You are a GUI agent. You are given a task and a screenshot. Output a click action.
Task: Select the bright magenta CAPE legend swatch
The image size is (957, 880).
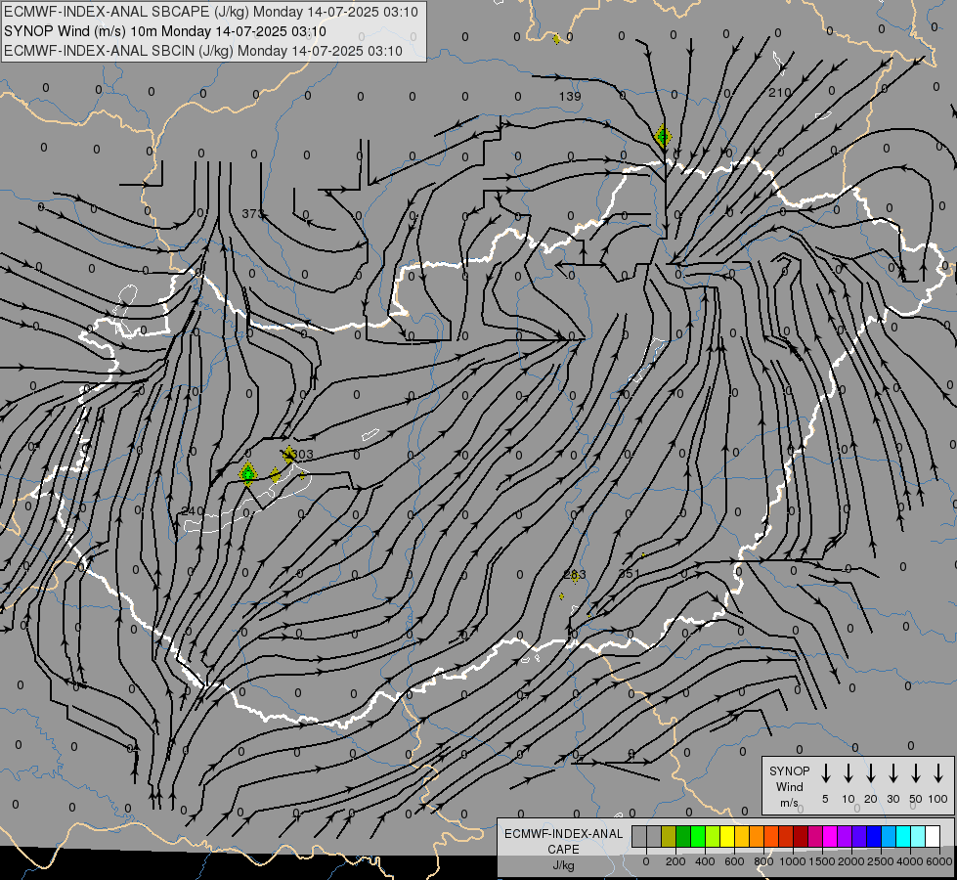click(830, 836)
